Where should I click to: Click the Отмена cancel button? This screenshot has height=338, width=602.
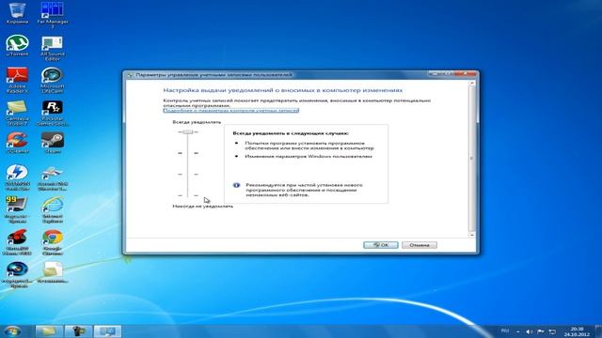point(420,245)
